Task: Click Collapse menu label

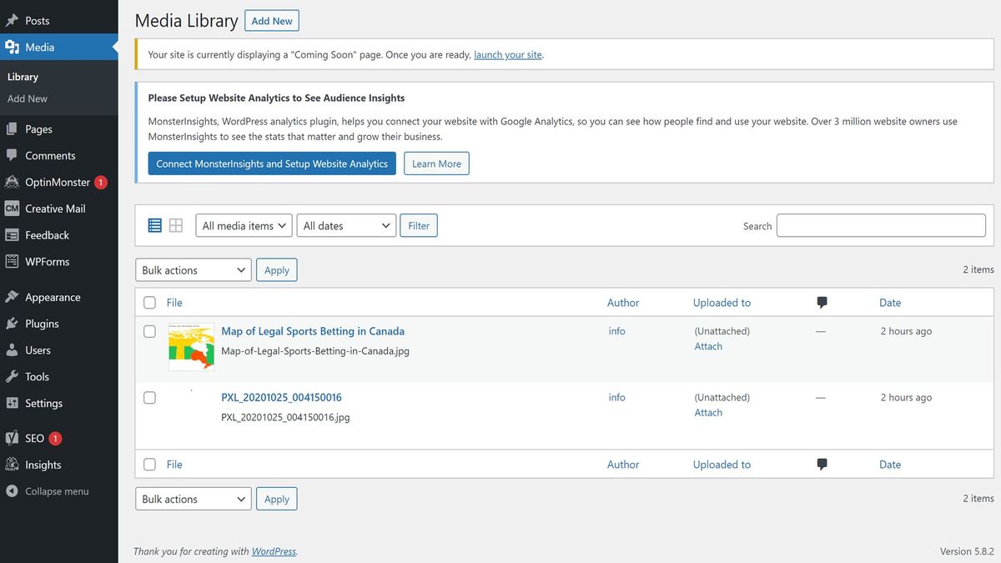Action: tap(57, 491)
